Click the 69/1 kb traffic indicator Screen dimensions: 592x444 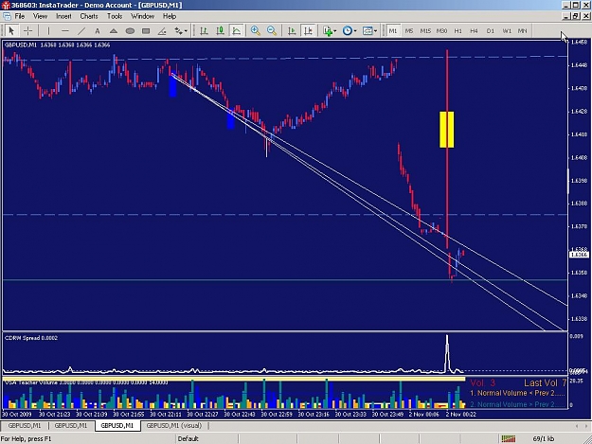(x=544, y=438)
